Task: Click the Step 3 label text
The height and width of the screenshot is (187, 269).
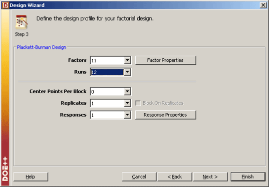Action: [x=22, y=34]
